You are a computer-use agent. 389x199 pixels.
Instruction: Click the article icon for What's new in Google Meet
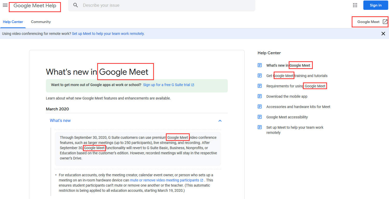click(260, 65)
